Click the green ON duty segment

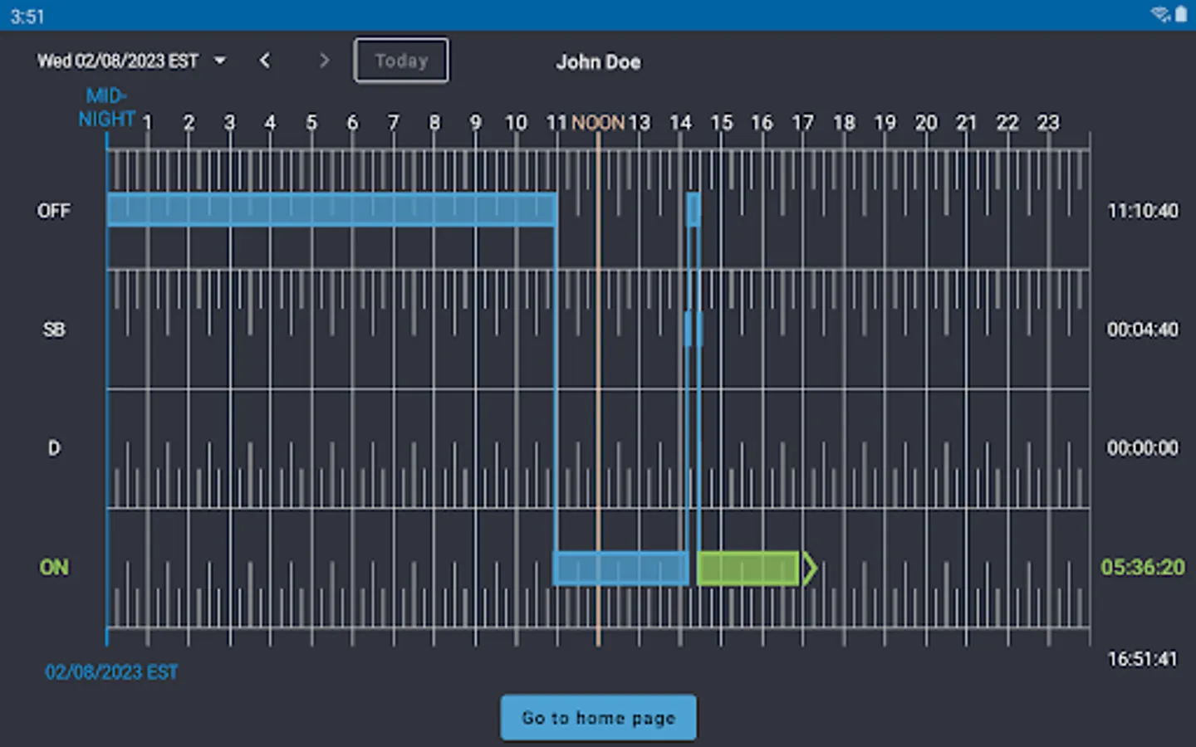[x=747, y=568]
